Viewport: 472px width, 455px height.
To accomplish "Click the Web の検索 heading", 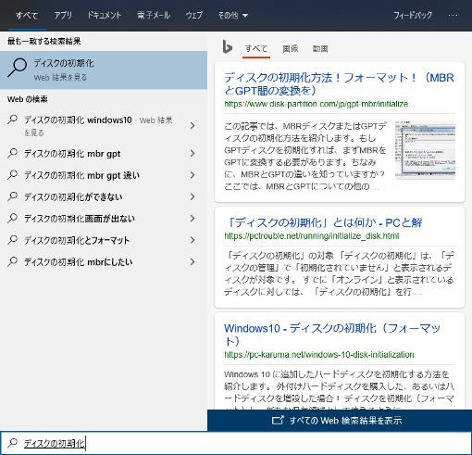I will tap(28, 99).
